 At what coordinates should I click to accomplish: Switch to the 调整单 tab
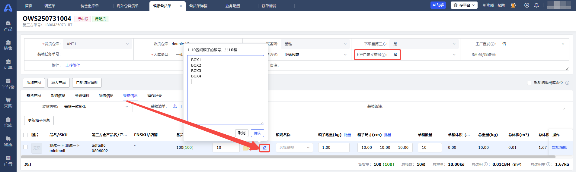50,6
